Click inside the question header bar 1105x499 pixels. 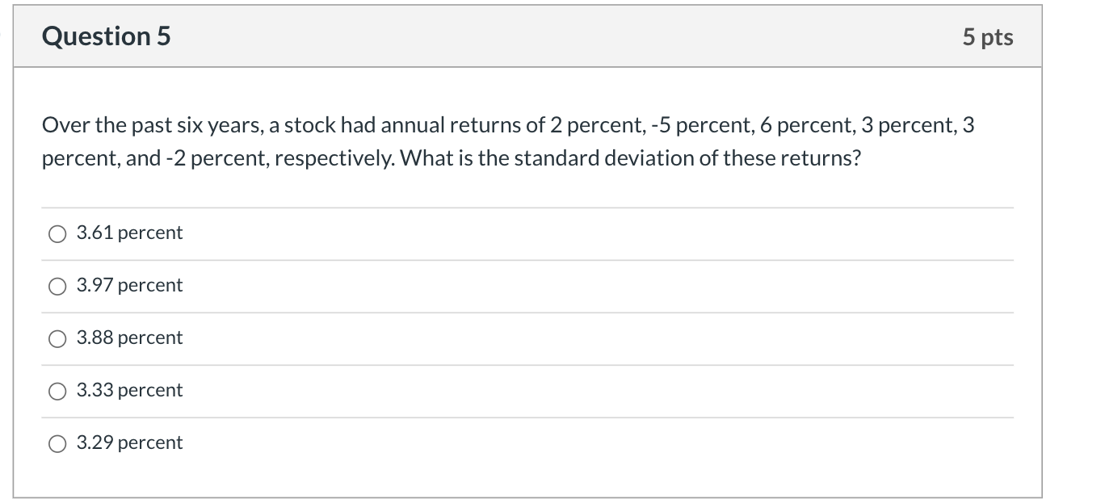[525, 36]
